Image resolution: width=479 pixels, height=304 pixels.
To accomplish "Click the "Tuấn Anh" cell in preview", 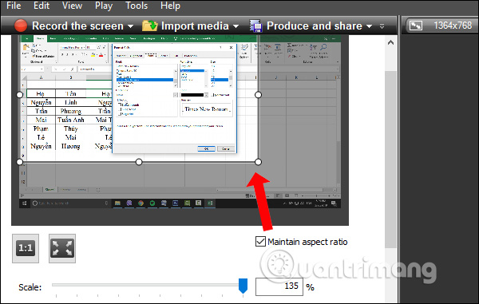I will 70,120.
